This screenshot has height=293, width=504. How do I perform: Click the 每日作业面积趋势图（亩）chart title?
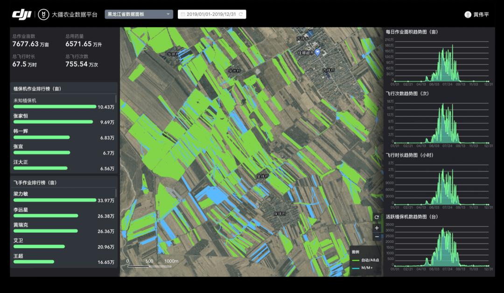pyautogui.click(x=412, y=32)
